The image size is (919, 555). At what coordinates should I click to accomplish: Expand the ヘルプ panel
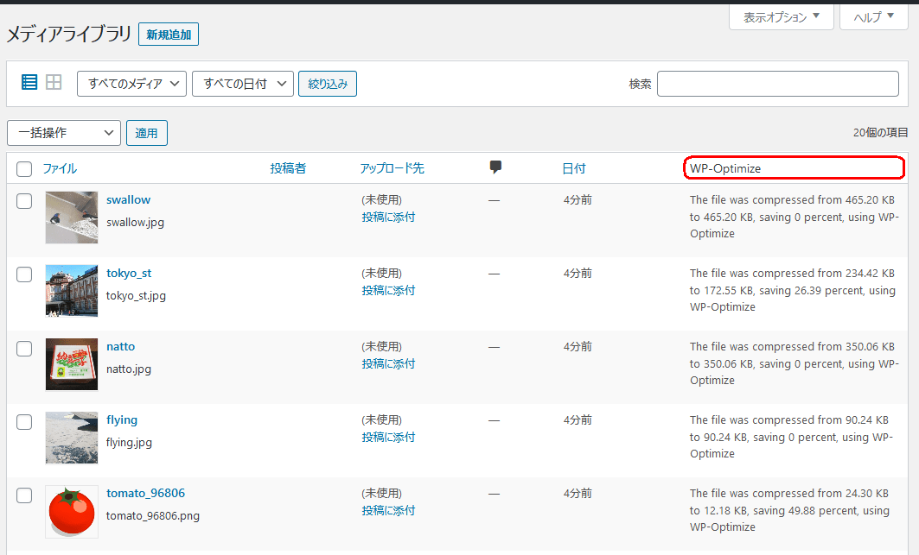(x=874, y=17)
